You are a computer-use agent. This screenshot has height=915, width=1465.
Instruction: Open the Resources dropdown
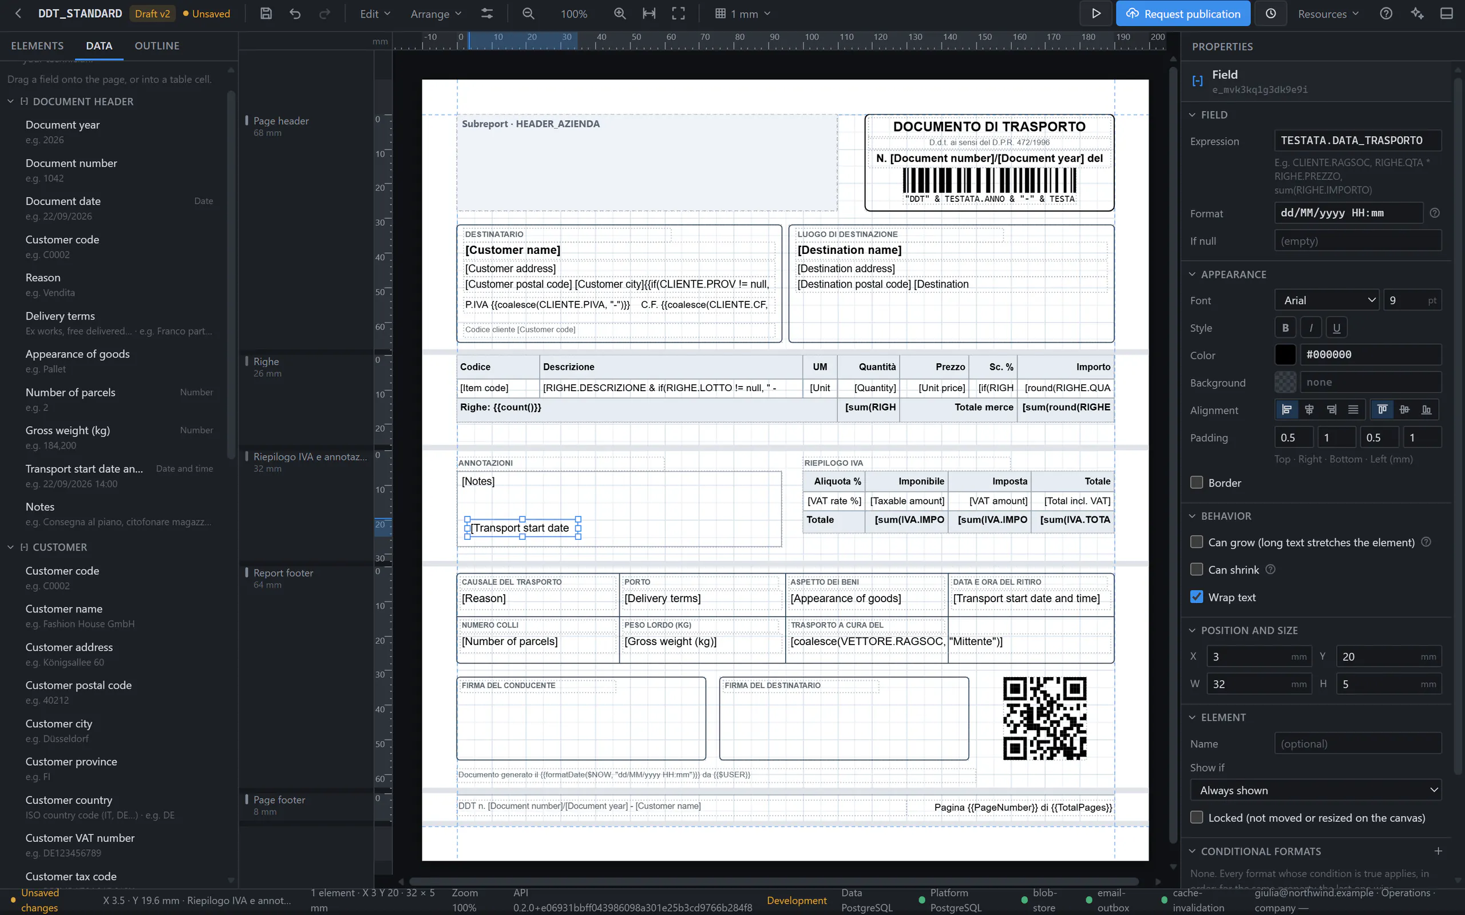coord(1329,13)
